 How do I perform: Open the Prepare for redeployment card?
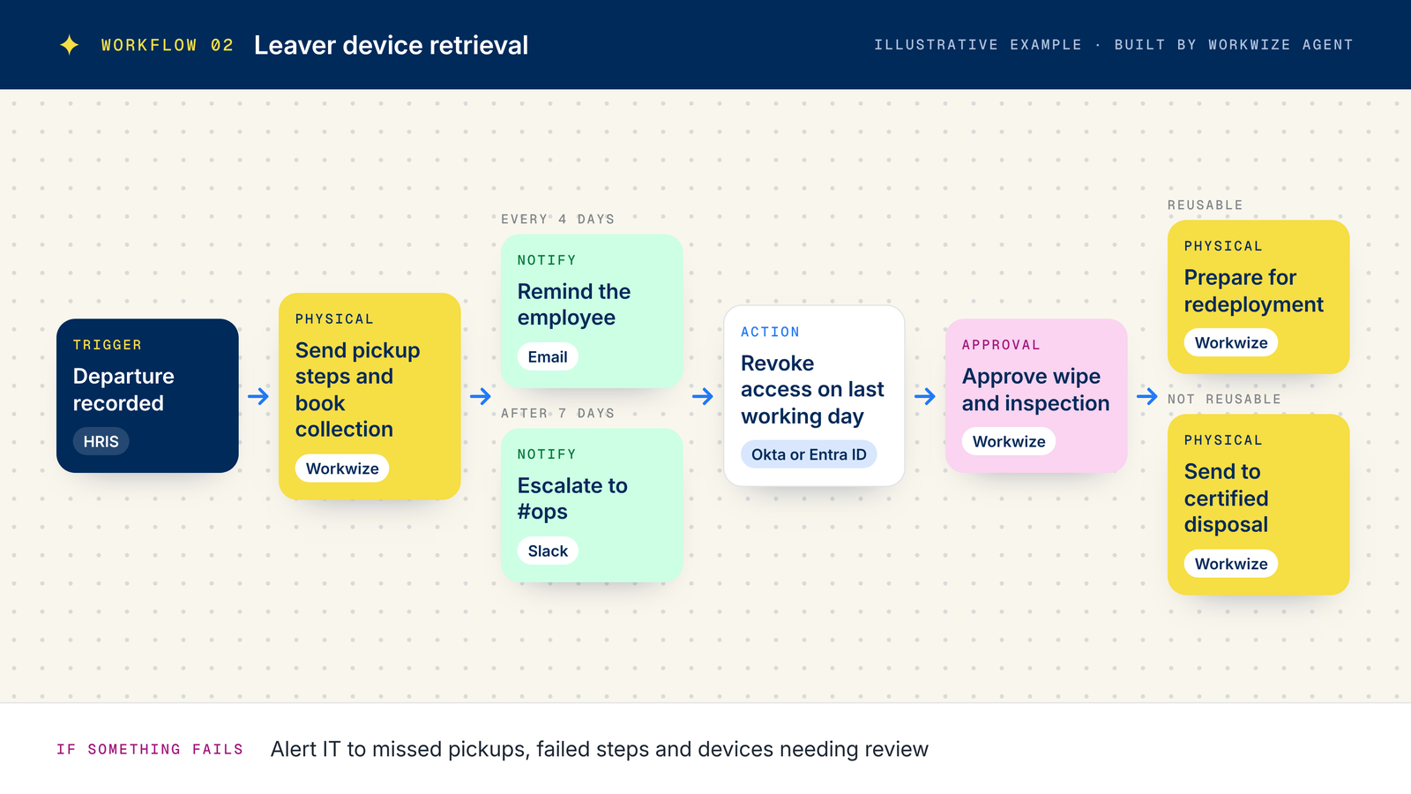(x=1258, y=296)
